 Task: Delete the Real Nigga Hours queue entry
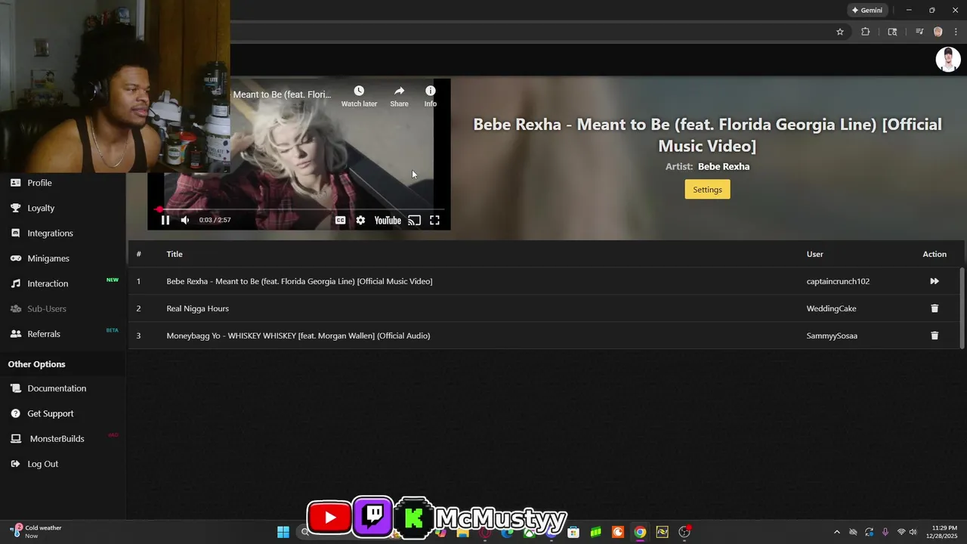pyautogui.click(x=935, y=308)
